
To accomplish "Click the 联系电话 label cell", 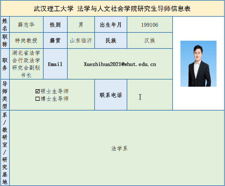I will [x=111, y=95].
